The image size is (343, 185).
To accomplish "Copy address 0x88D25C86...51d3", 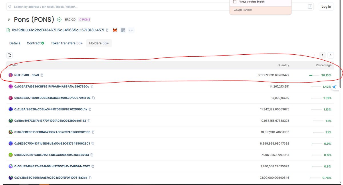I will 92,155.
